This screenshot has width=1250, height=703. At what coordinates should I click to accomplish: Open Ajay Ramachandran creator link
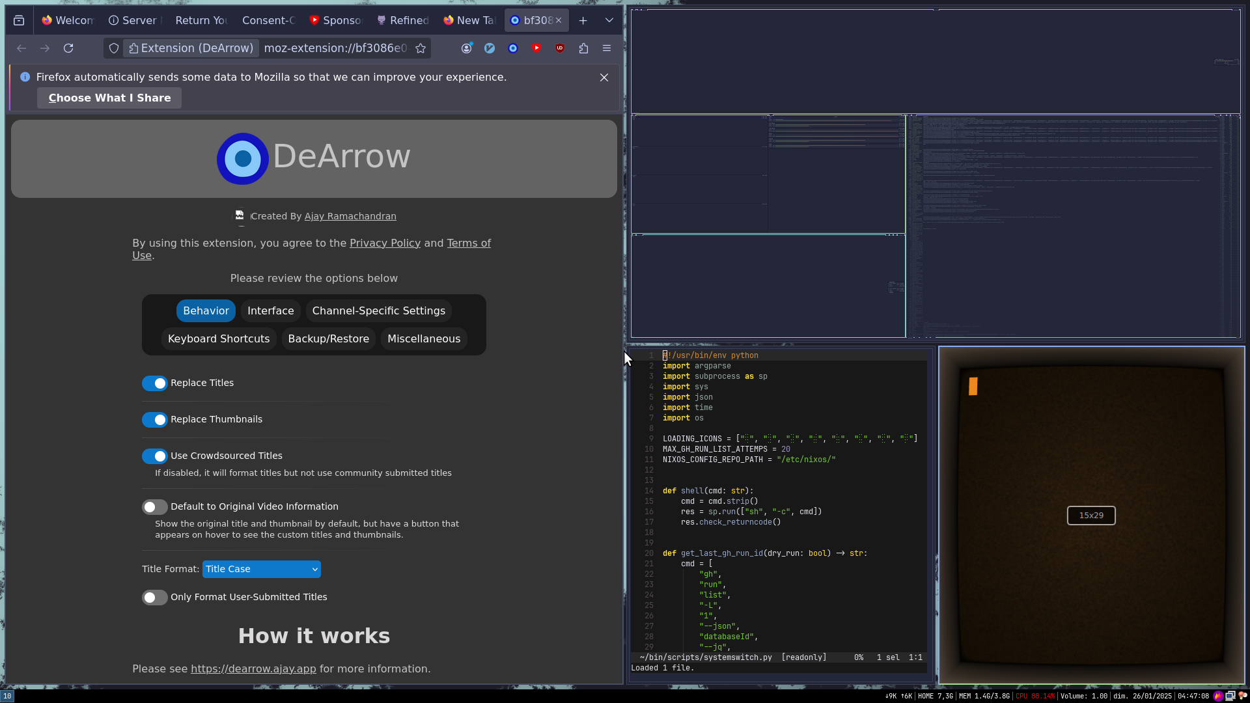point(350,216)
